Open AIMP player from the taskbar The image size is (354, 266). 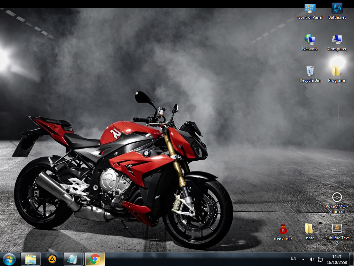(52, 259)
